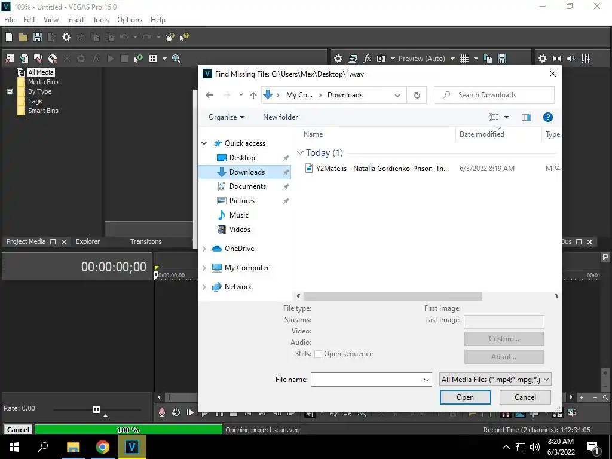612x459 pixels.
Task: Open the Insert menu
Action: pyautogui.click(x=75, y=20)
